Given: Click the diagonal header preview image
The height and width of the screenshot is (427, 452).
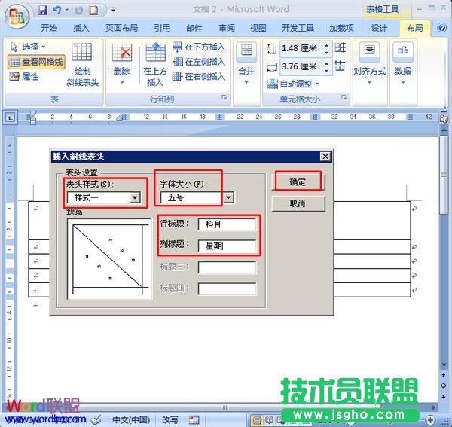Looking at the screenshot, I should pos(109,259).
